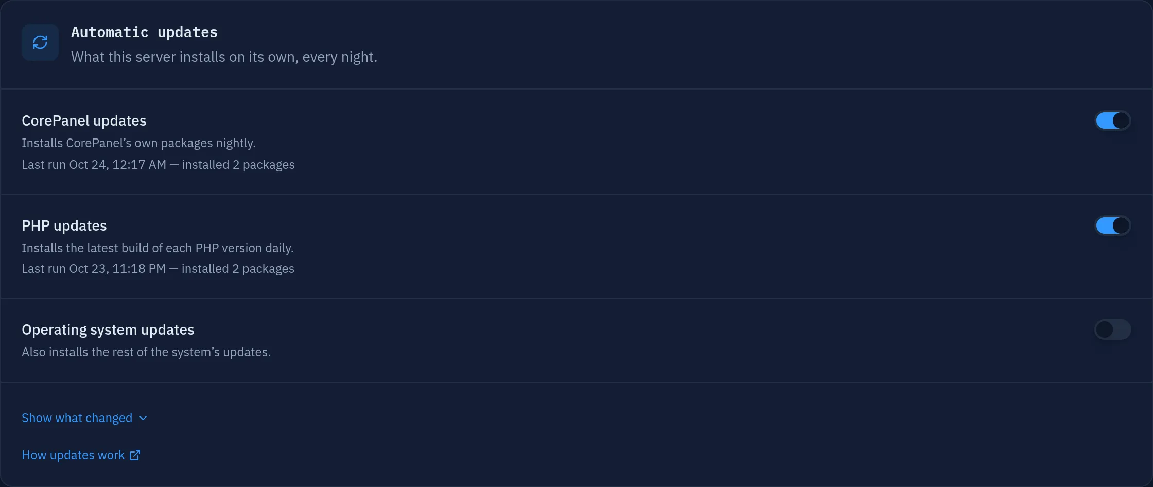This screenshot has width=1153, height=487.
Task: Click the PHP last run Oct 23 status text
Action: 158,269
